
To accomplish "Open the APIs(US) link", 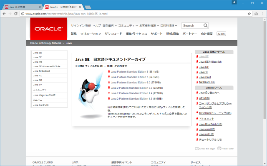I will tap(204, 98).
